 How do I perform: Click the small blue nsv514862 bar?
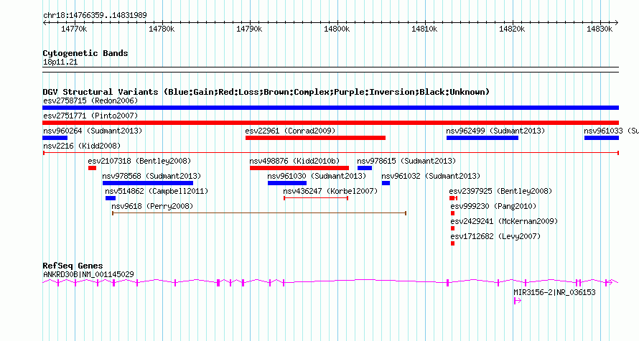[x=111, y=198]
